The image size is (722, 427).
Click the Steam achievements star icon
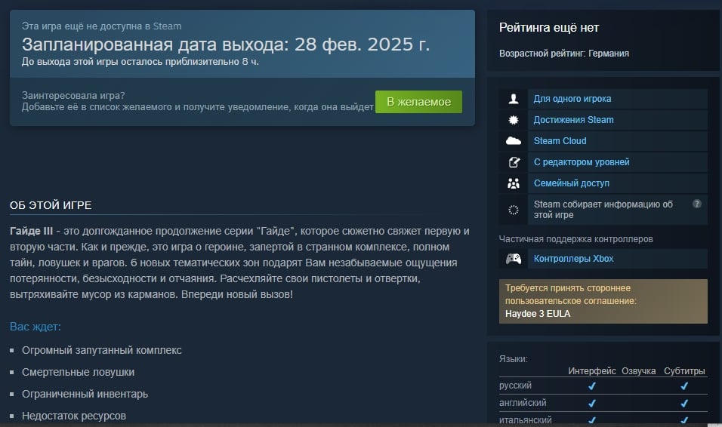514,120
